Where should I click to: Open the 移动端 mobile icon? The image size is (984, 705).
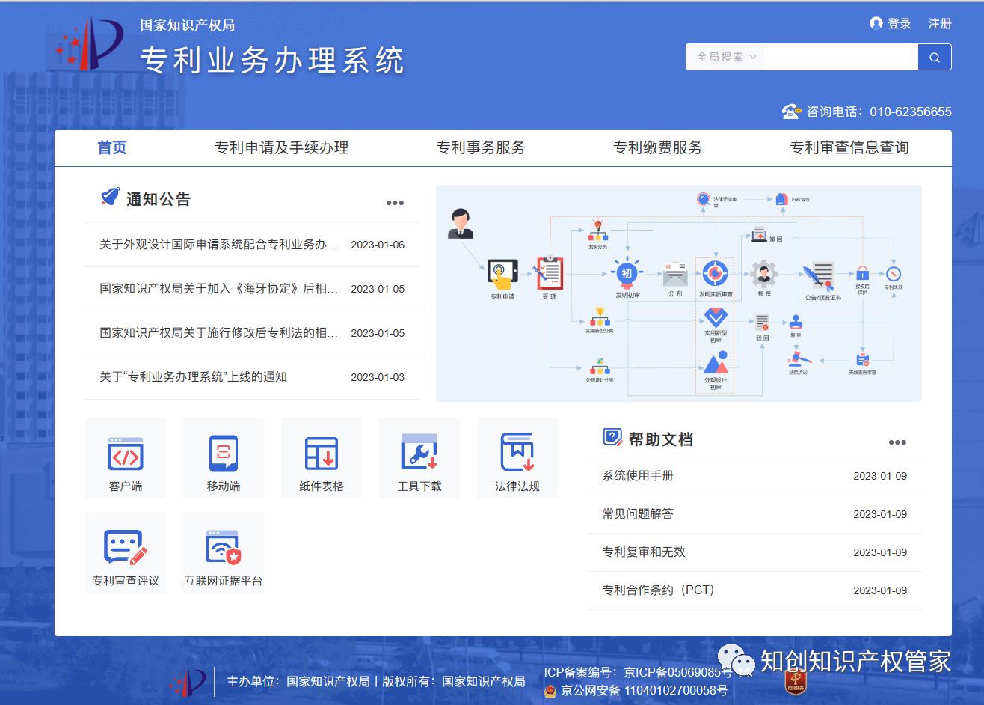224,458
